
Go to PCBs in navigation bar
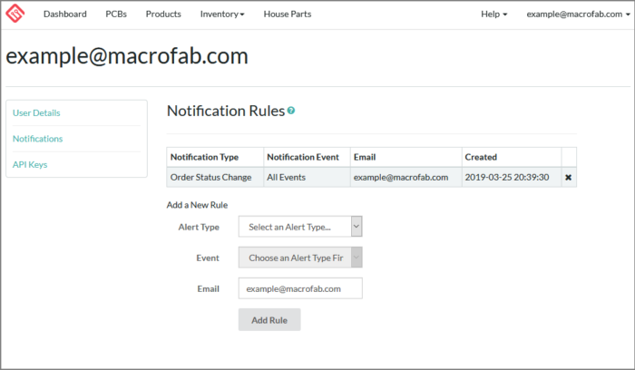click(x=116, y=15)
